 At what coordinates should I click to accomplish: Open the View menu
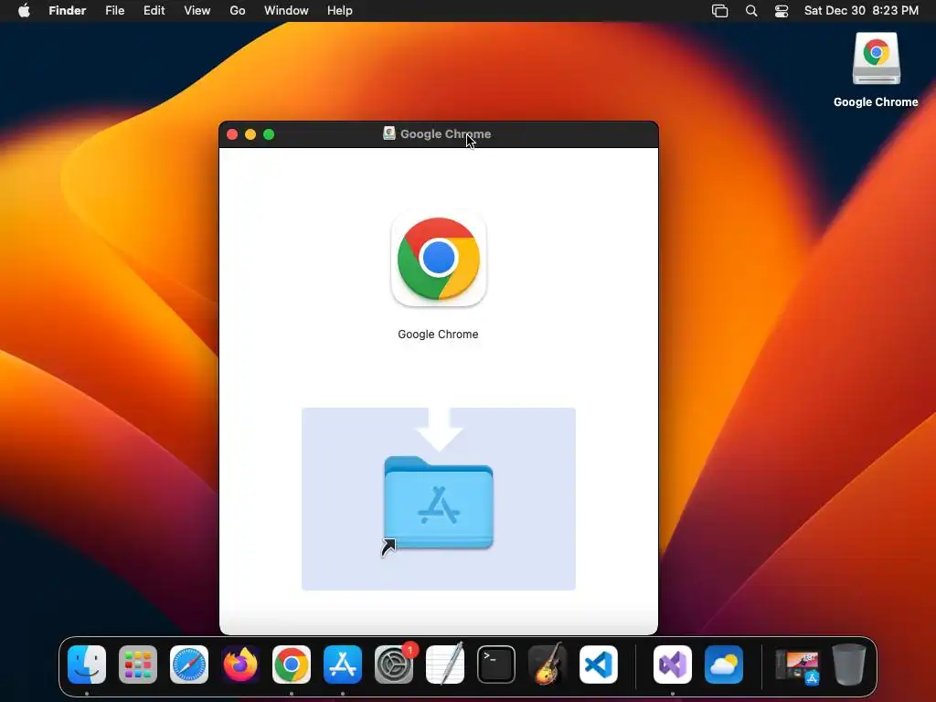point(197,11)
